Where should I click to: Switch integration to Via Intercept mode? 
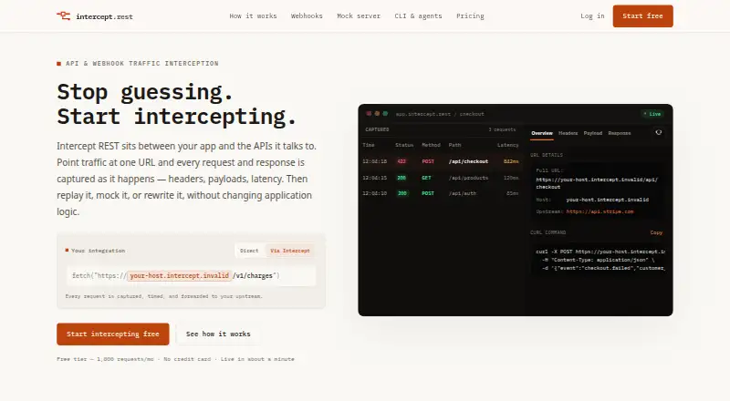coord(289,251)
